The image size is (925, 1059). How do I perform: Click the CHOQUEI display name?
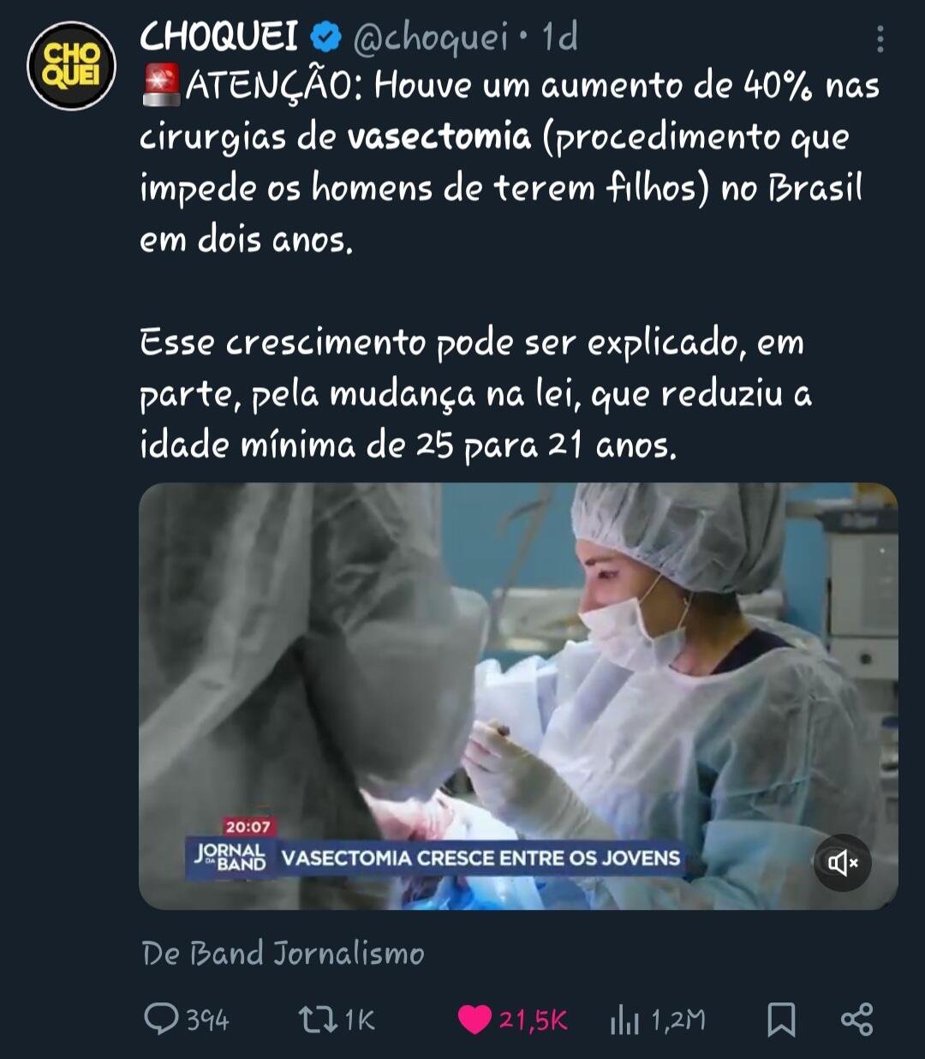[x=218, y=37]
